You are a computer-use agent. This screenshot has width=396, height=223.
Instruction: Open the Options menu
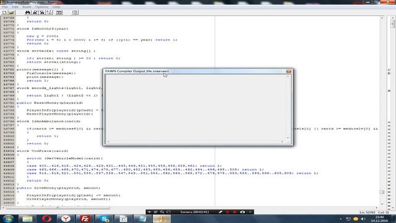click(x=41, y=7)
